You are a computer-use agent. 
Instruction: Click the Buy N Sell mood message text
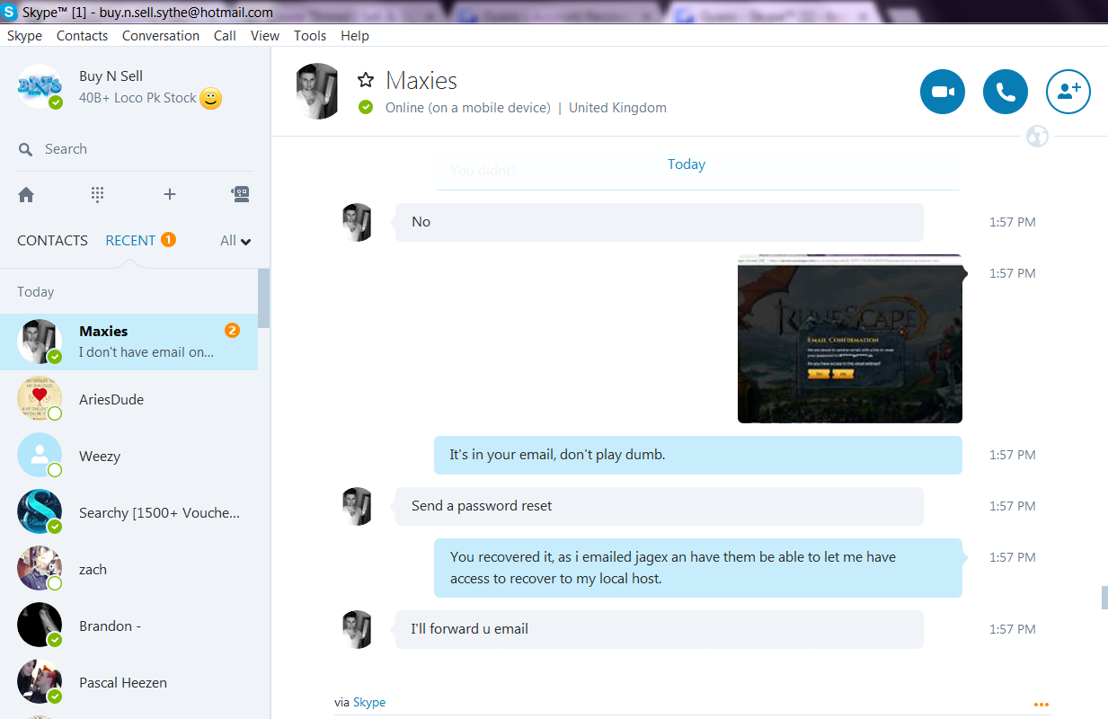(137, 98)
